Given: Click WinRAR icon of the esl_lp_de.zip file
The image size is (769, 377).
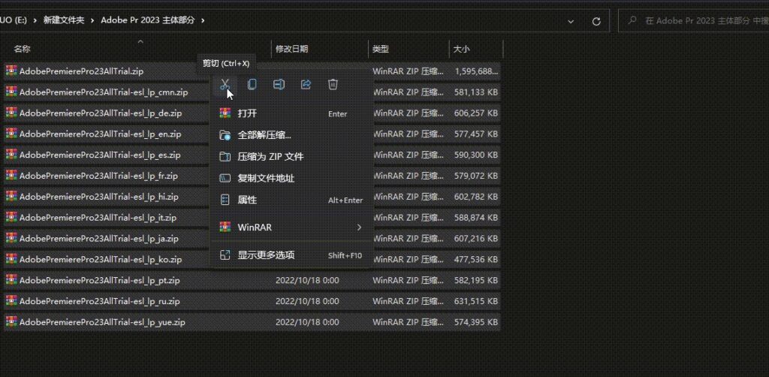Looking at the screenshot, I should tap(11, 113).
